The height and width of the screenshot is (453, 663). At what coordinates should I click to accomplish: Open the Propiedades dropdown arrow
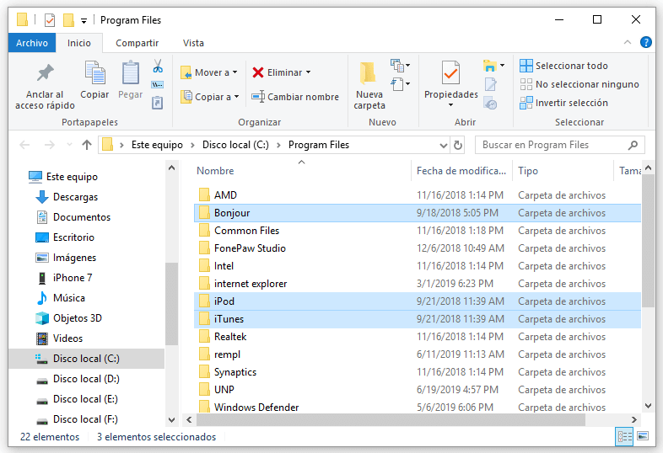tap(450, 104)
